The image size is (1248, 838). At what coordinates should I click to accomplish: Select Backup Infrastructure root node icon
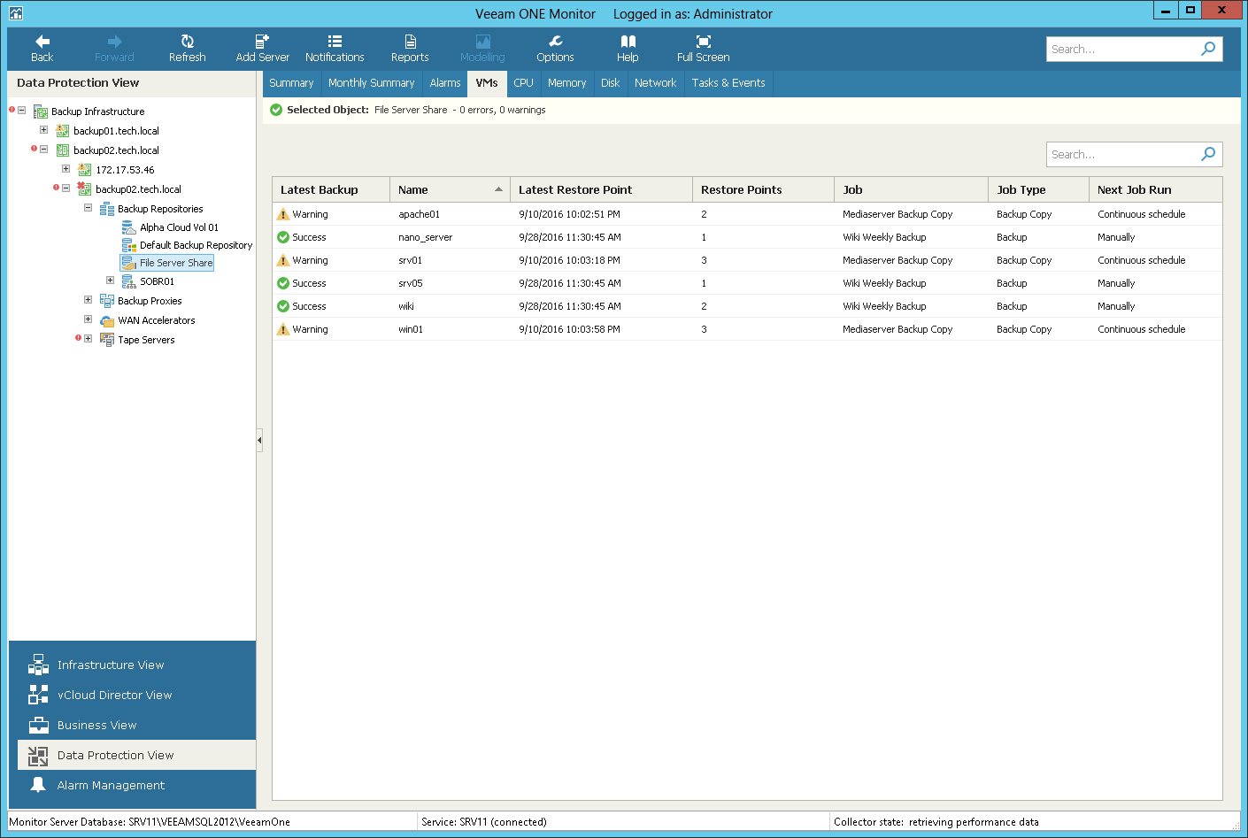[40, 111]
